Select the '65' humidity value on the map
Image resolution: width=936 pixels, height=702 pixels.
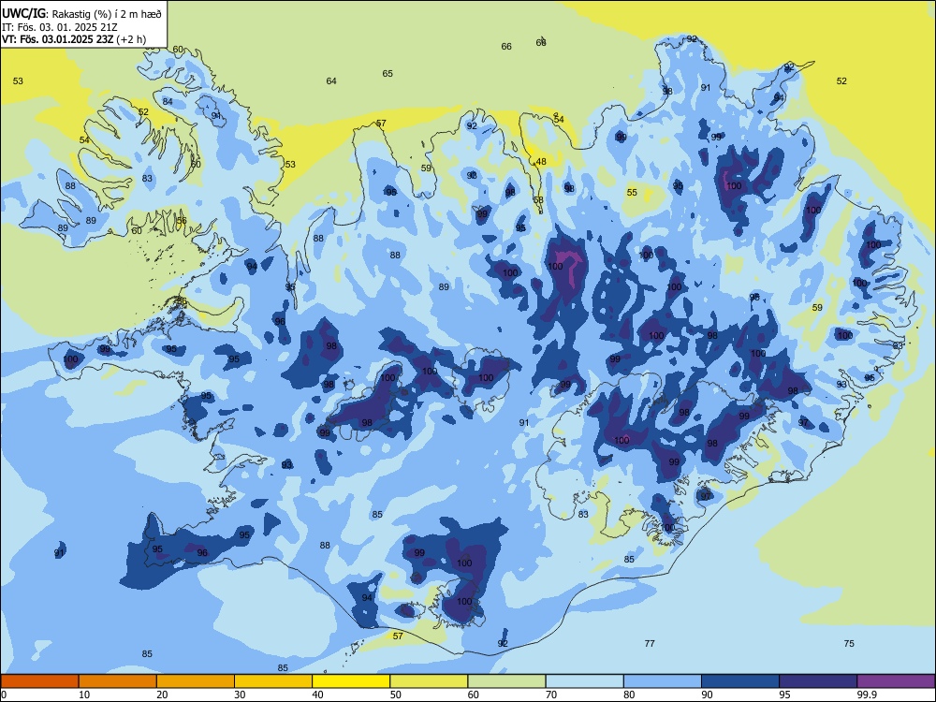coord(388,73)
